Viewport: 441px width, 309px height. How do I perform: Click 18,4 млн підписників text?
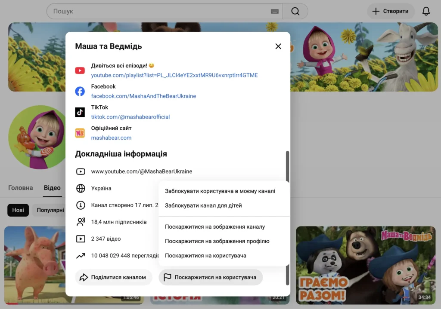[119, 222]
